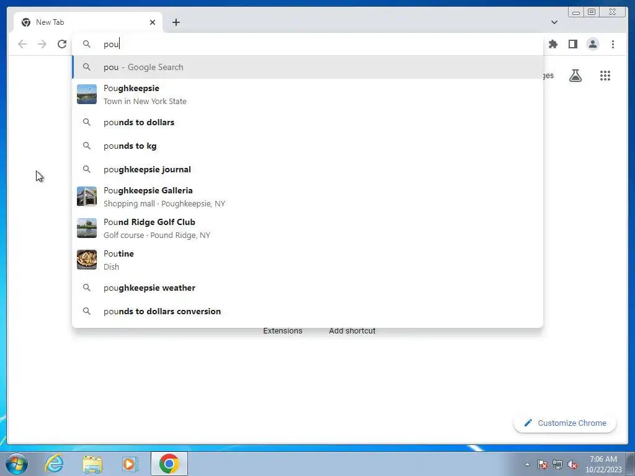Click the Show desktop strip
The height and width of the screenshot is (476, 635).
point(630,464)
